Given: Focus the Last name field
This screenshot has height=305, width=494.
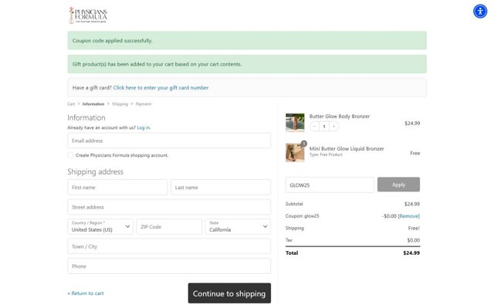Looking at the screenshot, I should [221, 187].
